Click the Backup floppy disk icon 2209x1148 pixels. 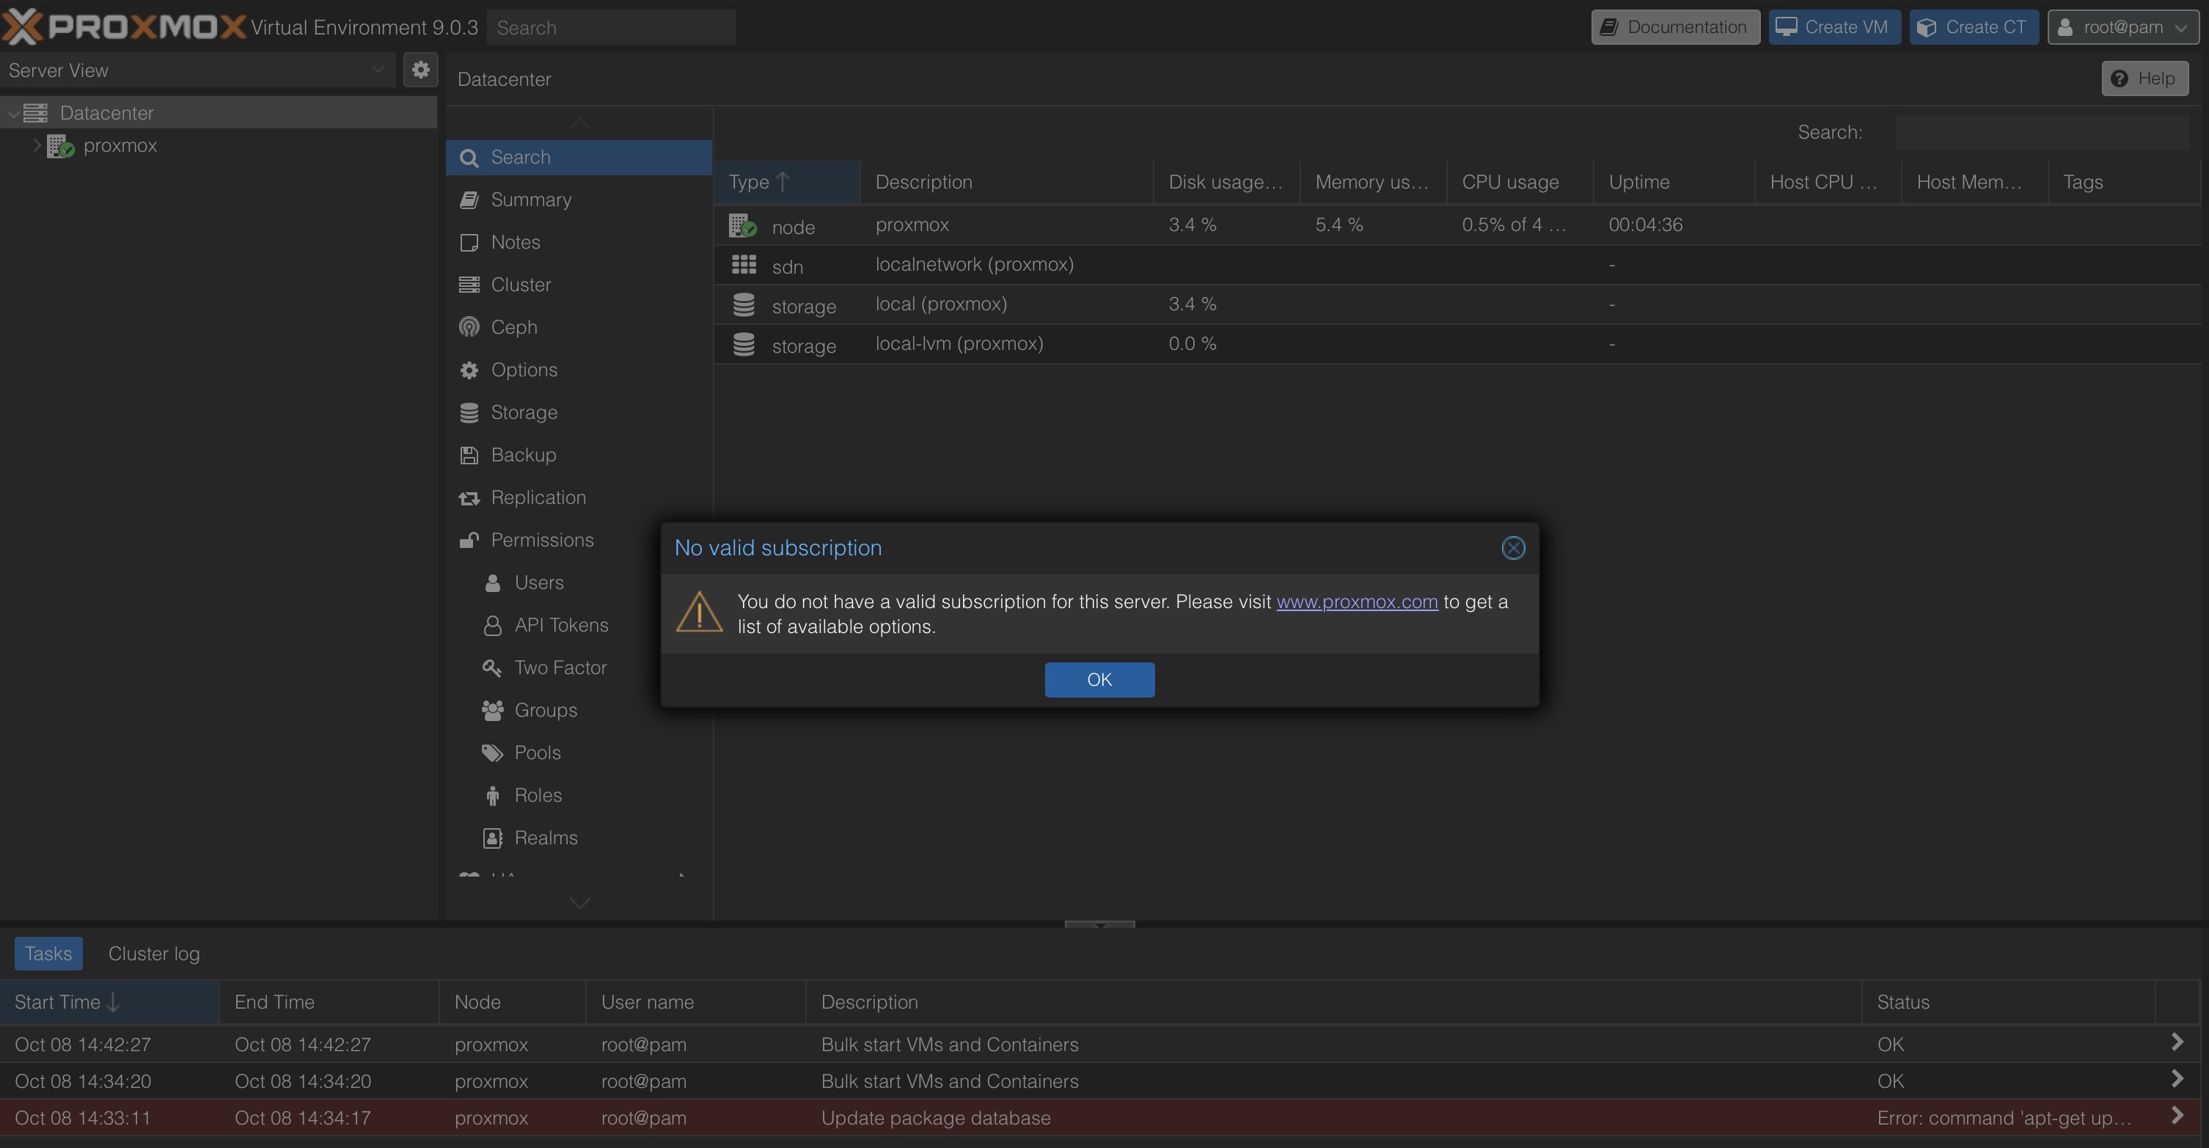pyautogui.click(x=469, y=455)
